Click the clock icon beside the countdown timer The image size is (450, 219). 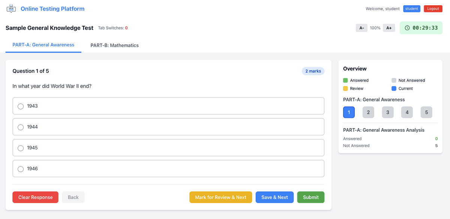407,28
